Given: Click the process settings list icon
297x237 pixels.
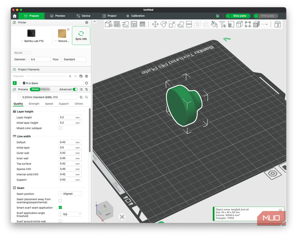Looking at the screenshot, I should pyautogui.click(x=81, y=89).
